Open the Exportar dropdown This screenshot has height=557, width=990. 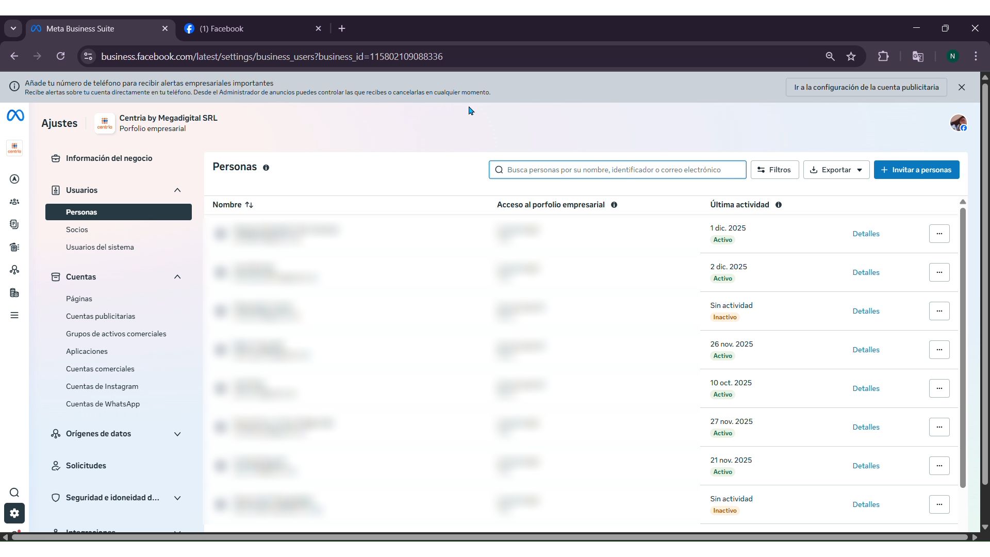[x=836, y=170]
